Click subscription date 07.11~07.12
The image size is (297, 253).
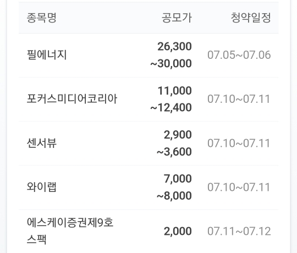(x=239, y=231)
